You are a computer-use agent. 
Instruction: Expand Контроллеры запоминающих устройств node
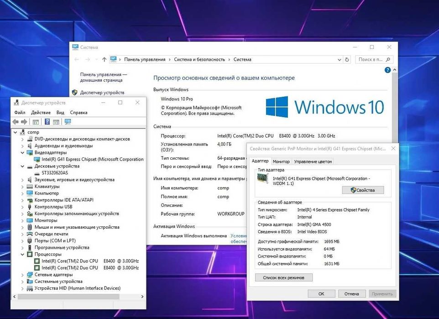[x=22, y=214]
